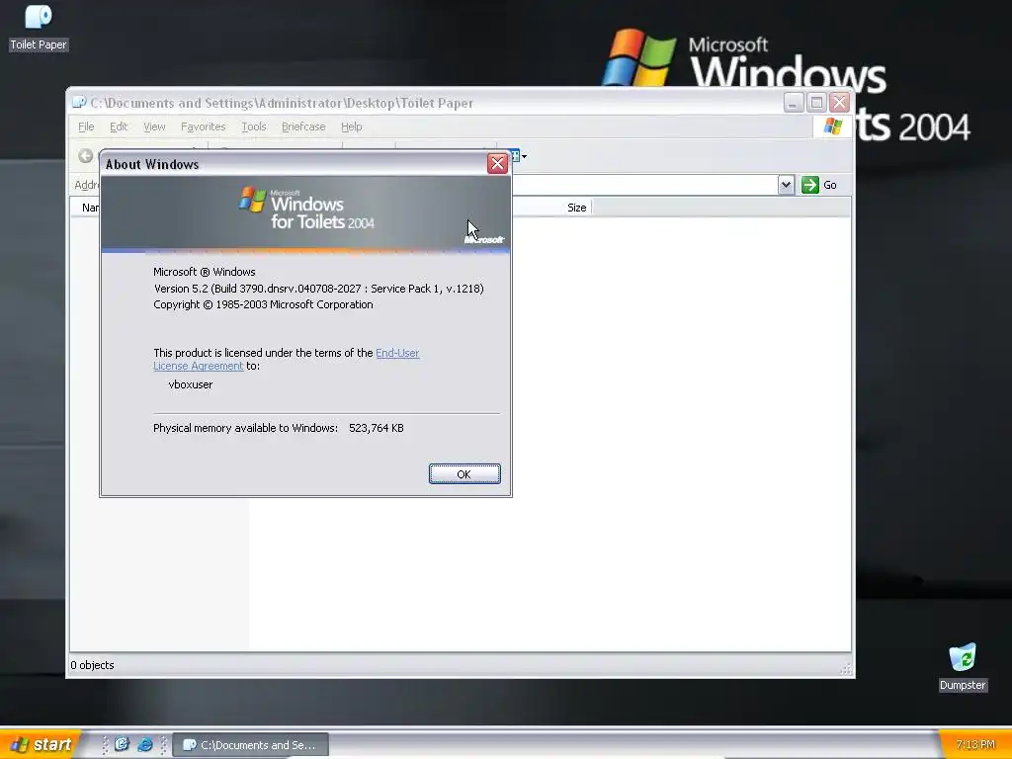Click the '0 objects' status bar text
The image size is (1012, 759).
(x=92, y=665)
